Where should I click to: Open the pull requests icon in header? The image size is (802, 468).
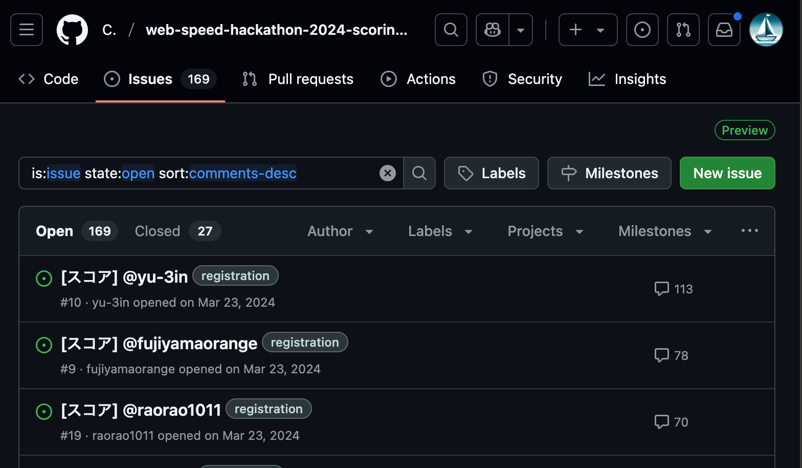[683, 30]
